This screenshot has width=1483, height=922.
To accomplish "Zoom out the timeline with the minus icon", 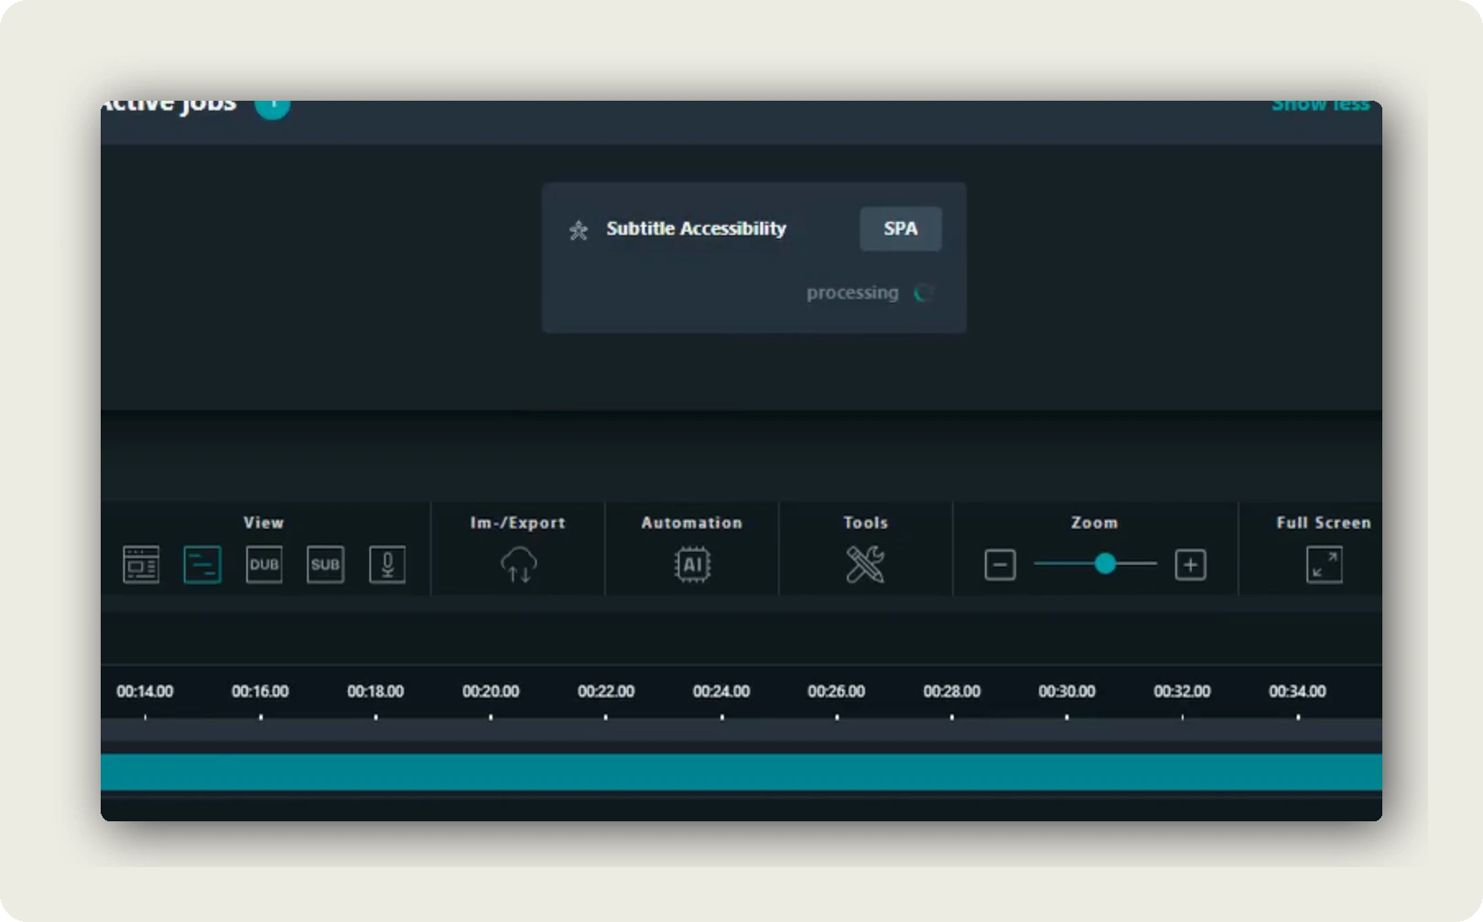I will pos(1000,565).
